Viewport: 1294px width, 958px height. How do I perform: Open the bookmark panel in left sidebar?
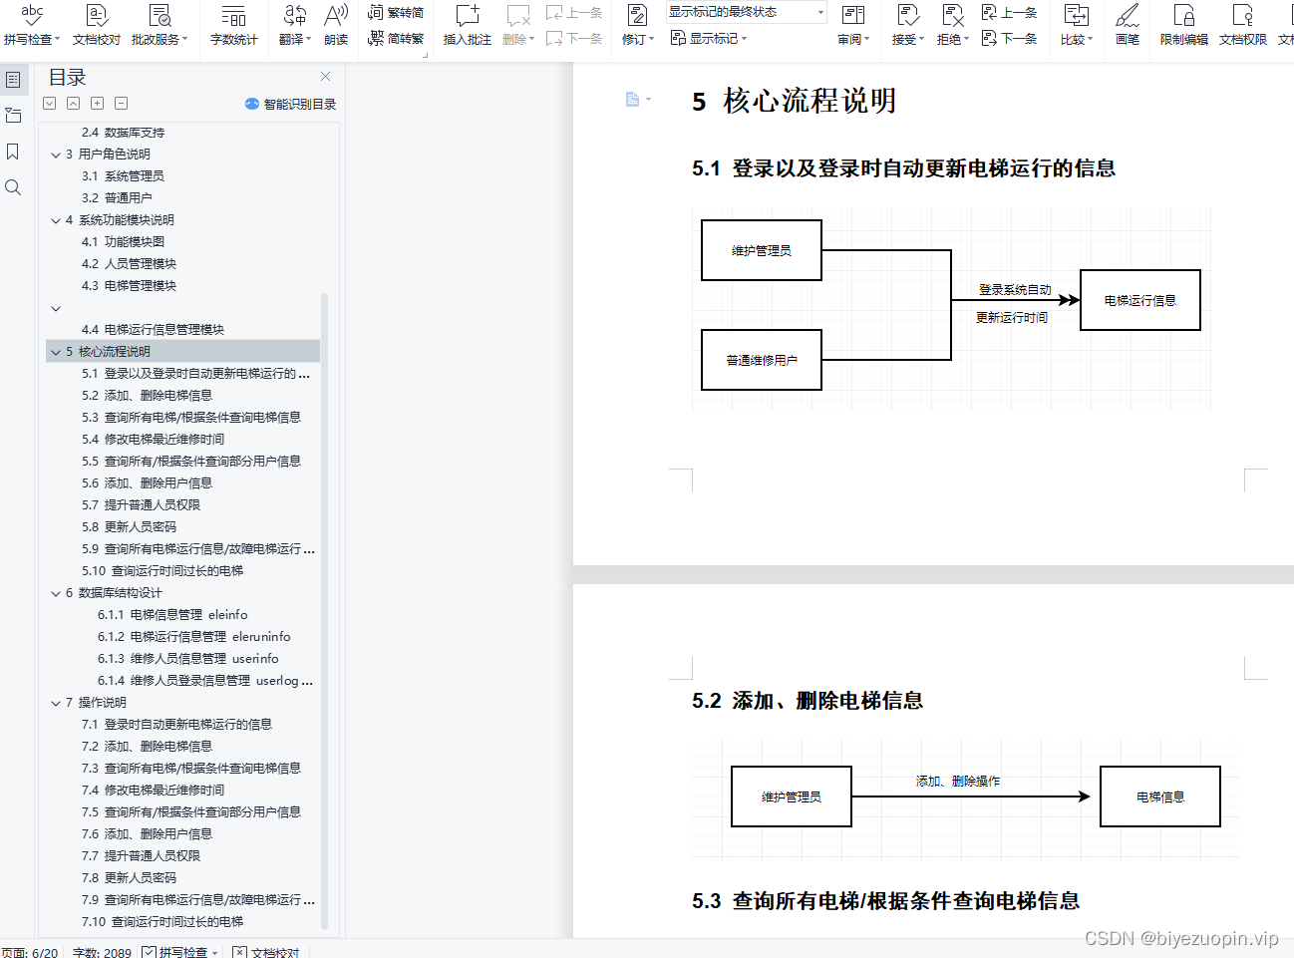click(13, 152)
